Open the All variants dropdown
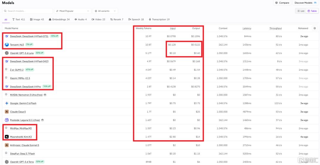The width and height of the screenshot is (320, 165). (x=105, y=11)
